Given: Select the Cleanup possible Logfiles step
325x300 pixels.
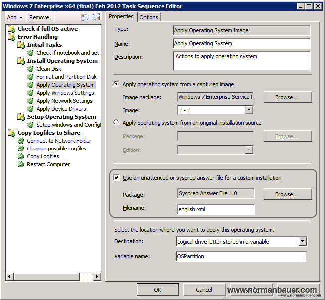Looking at the screenshot, I should [x=57, y=149].
